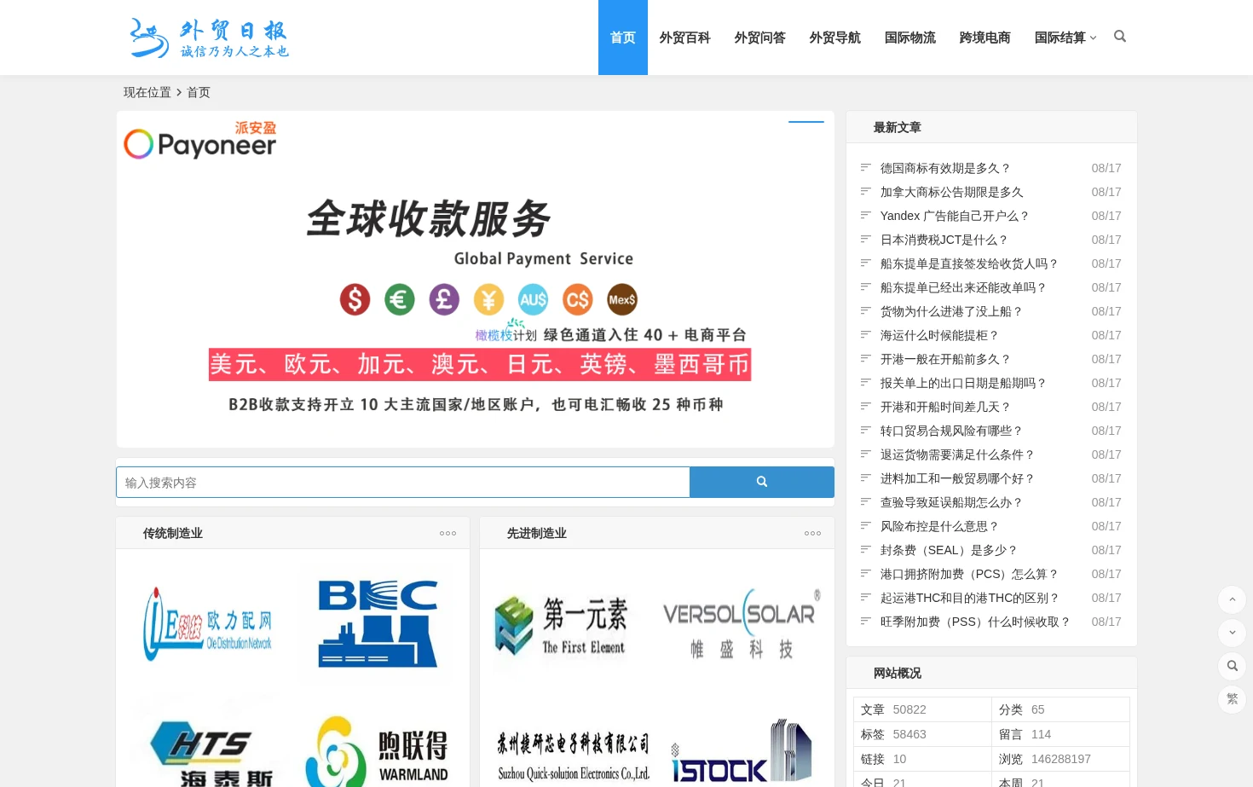Open article 船东提单已经出来还能改单吗？
The image size is (1253, 787).
pyautogui.click(x=963, y=287)
